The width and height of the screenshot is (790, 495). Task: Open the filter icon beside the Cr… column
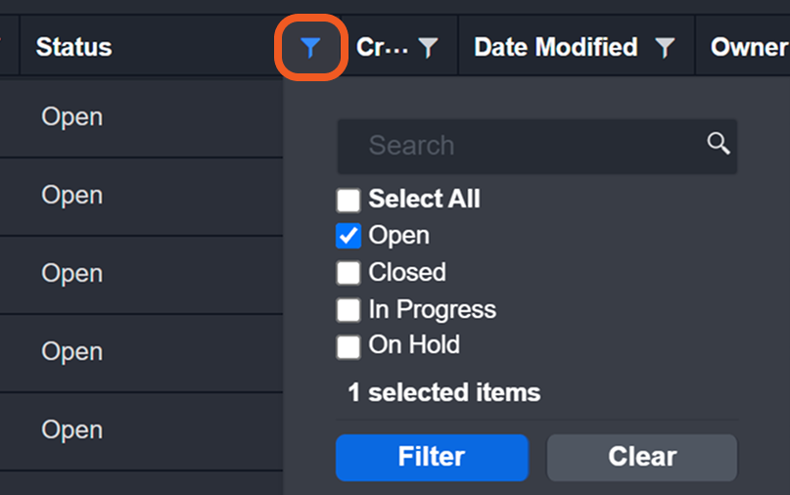(428, 47)
